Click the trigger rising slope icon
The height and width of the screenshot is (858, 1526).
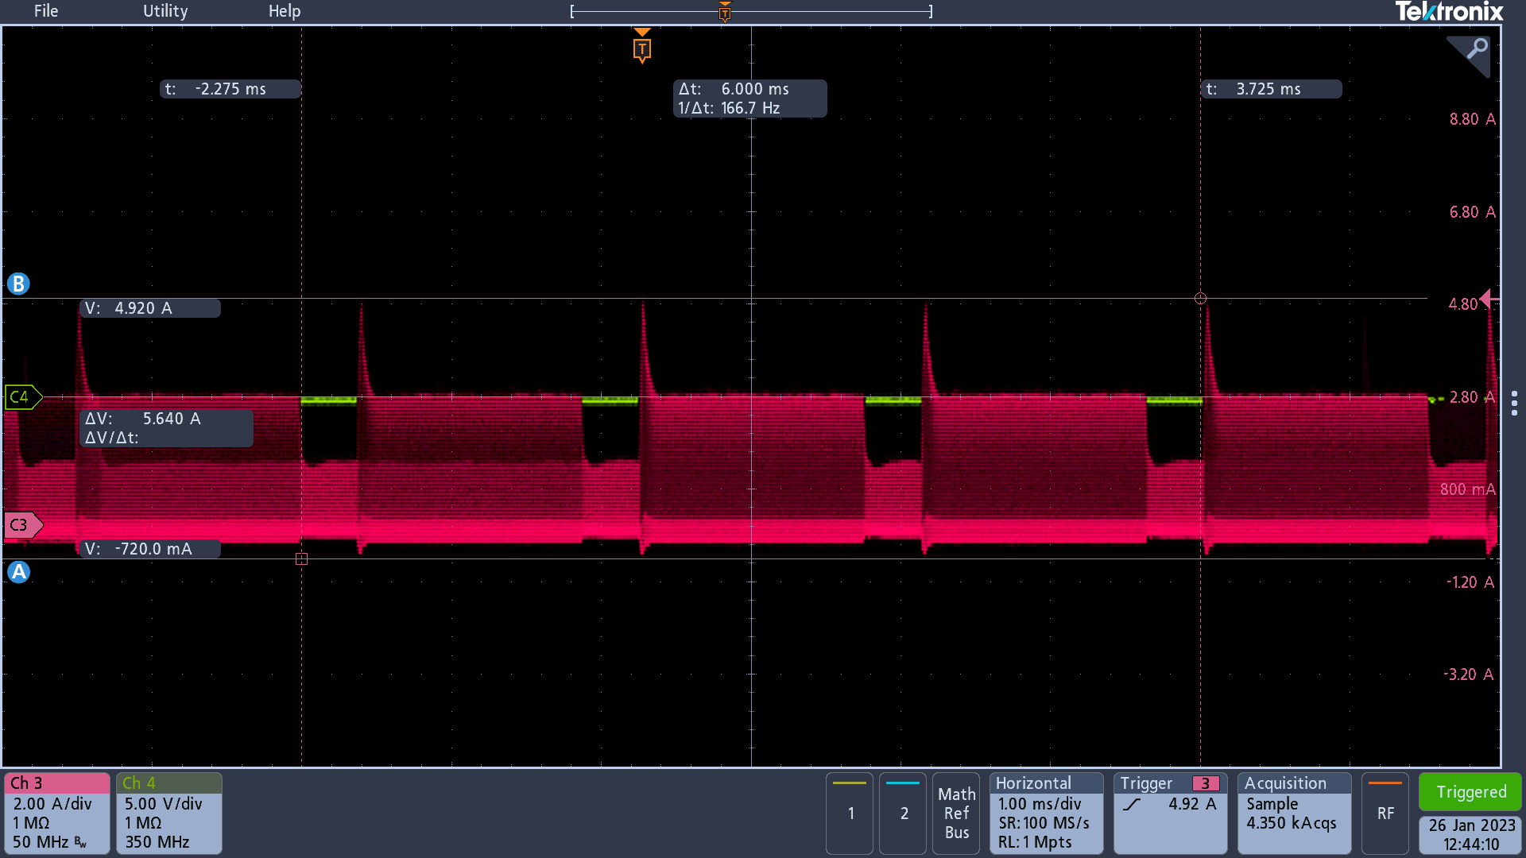tap(1132, 804)
